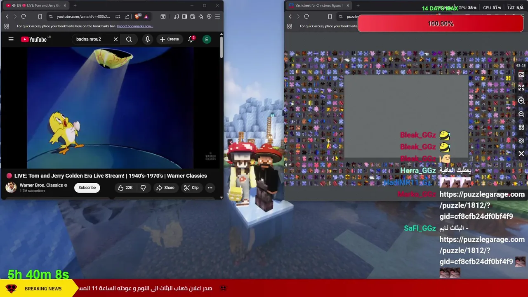528x297 pixels.
Task: Toggle puzzle fullscreen mode
Action: click(x=521, y=88)
